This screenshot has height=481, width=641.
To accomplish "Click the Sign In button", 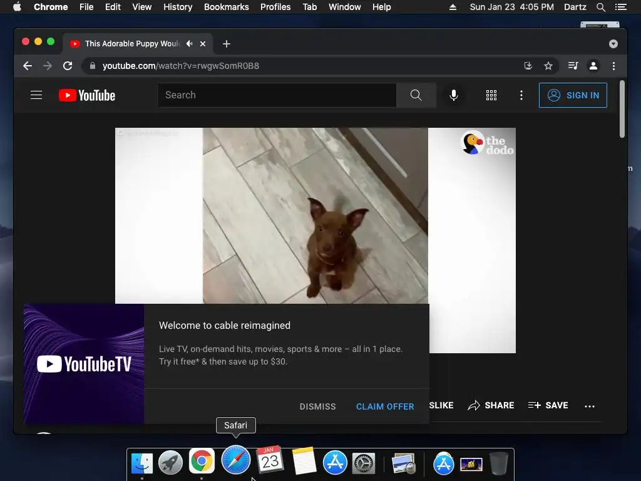I will (x=573, y=95).
